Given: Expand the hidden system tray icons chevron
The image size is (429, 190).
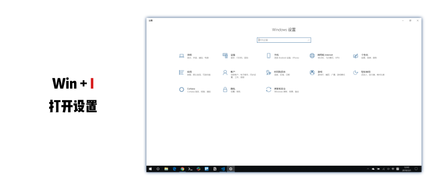Looking at the screenshot, I should click(368, 169).
